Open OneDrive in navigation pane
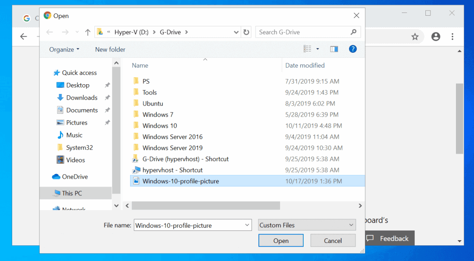This screenshot has width=474, height=261. tap(75, 177)
